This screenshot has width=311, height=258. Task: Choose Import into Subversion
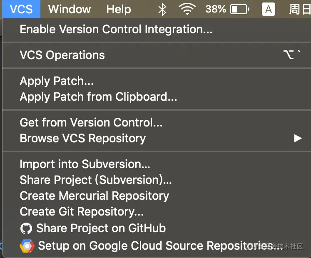click(x=85, y=164)
